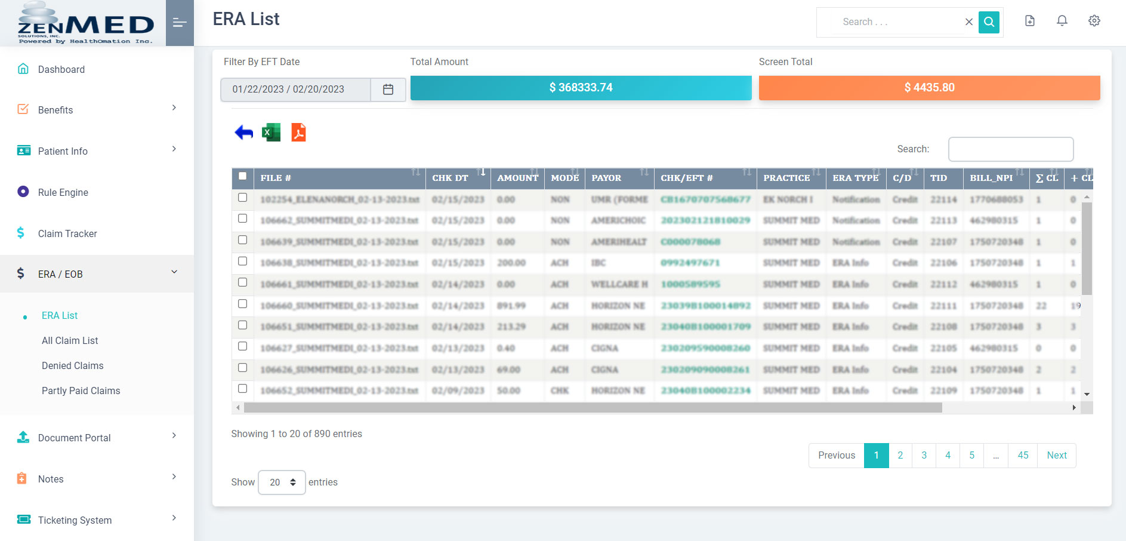Click the blue back arrow icon
The image size is (1126, 541).
click(x=243, y=133)
